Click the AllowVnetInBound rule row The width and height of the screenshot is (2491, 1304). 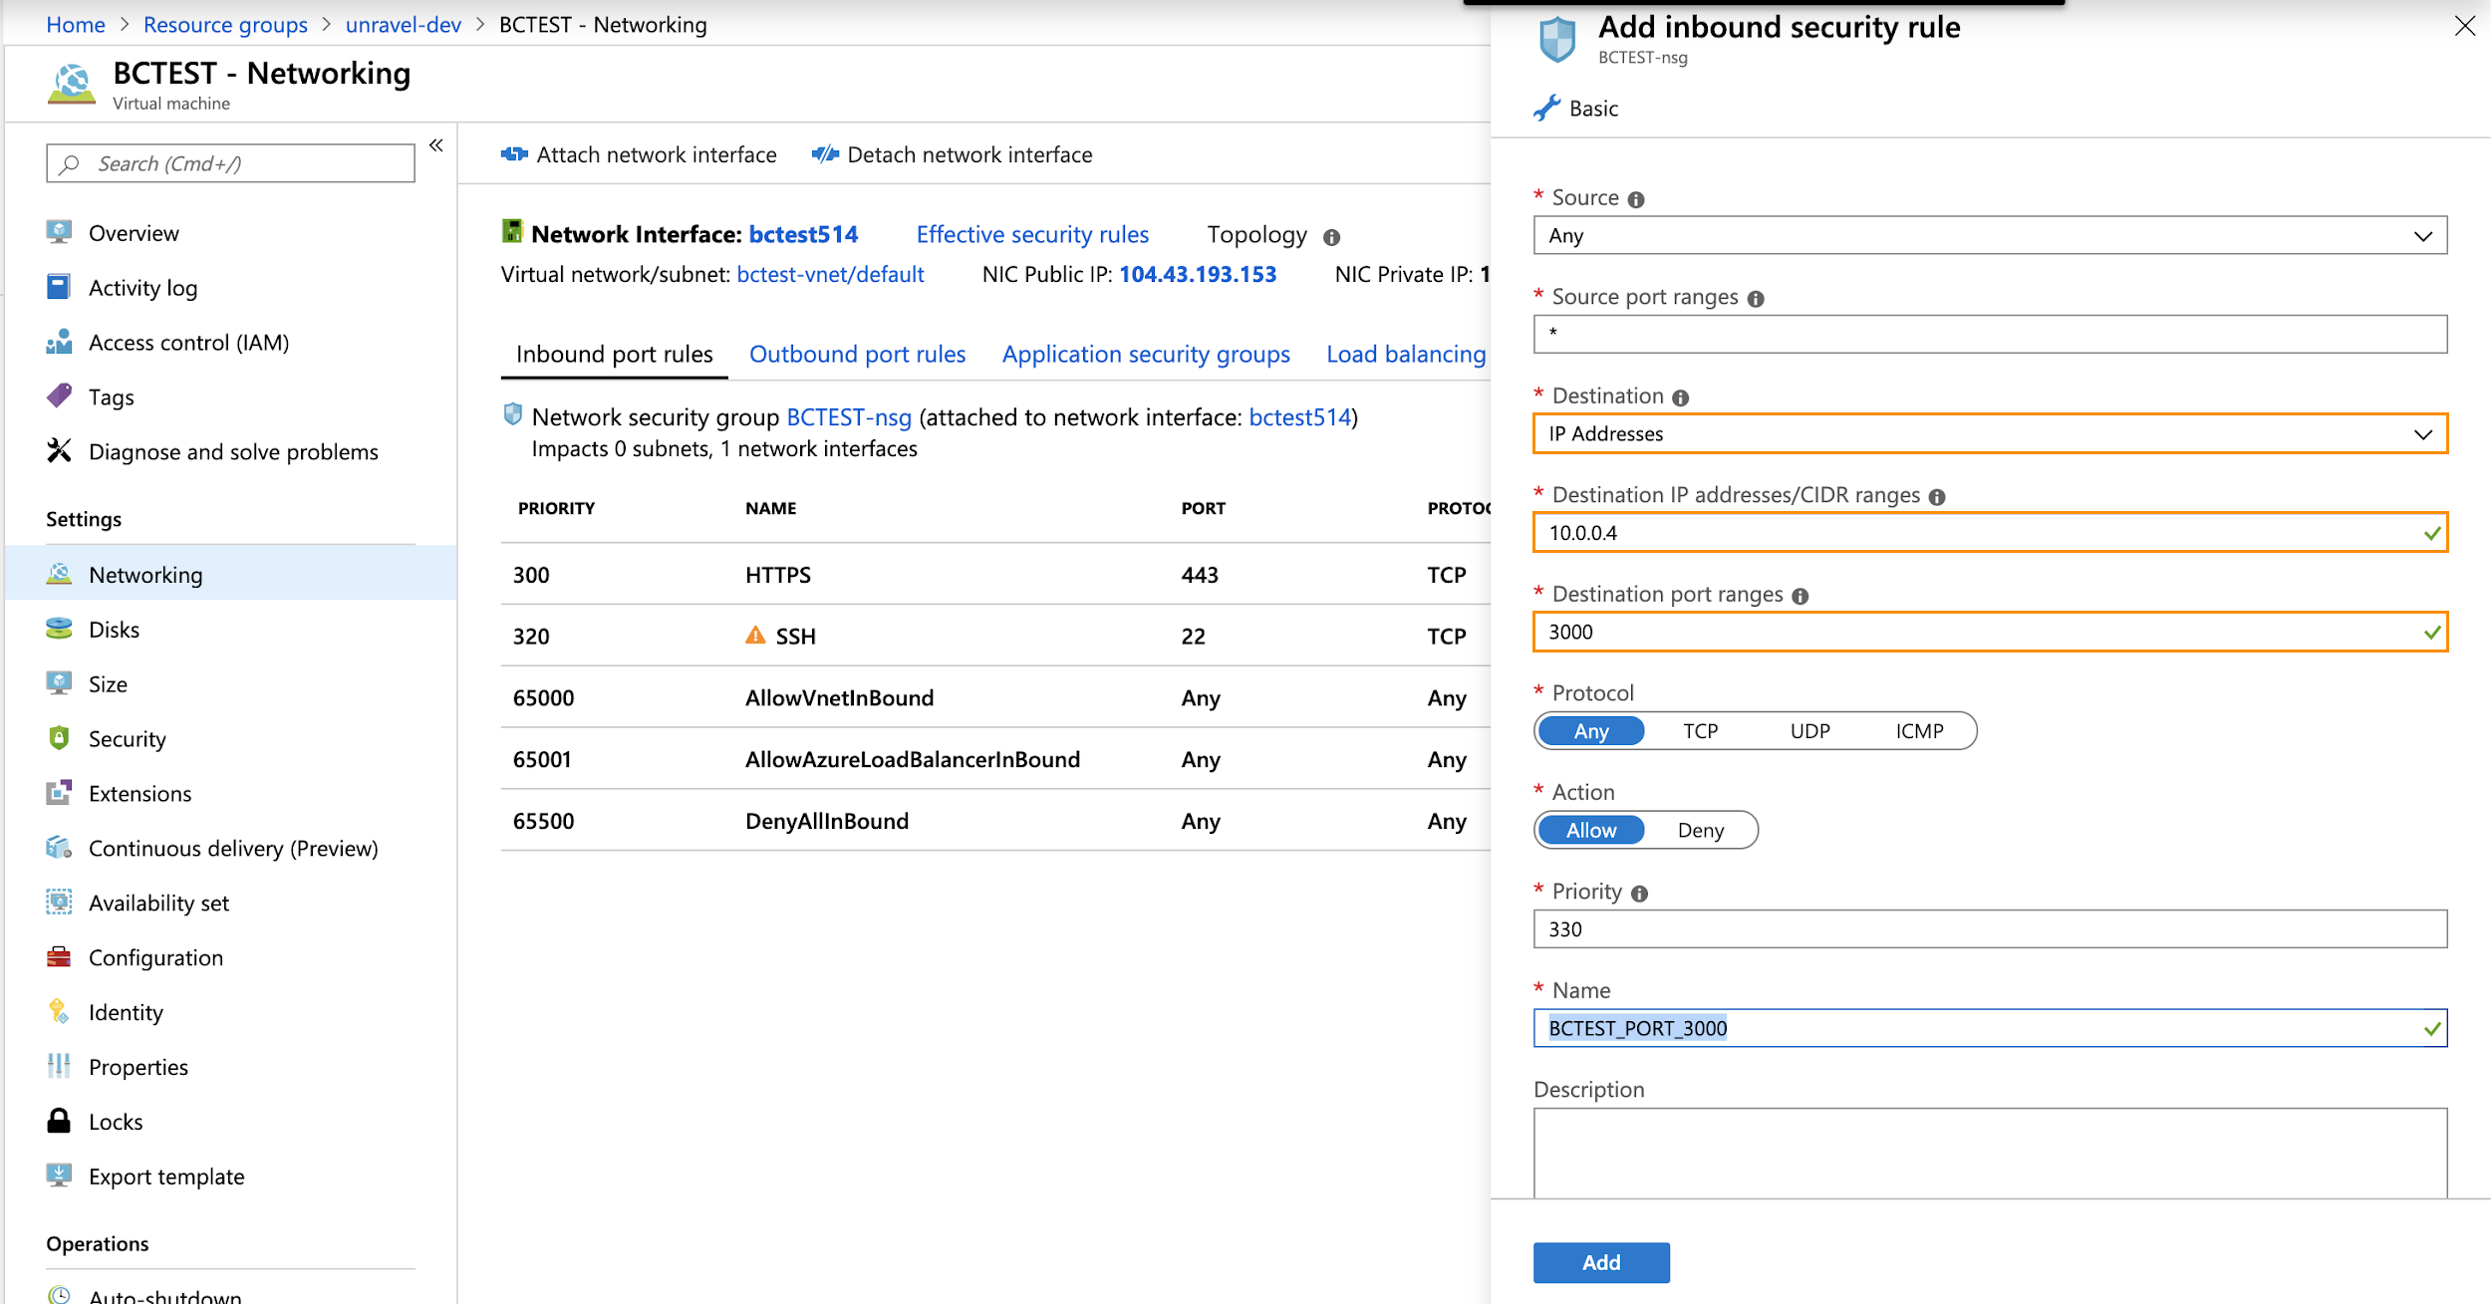tap(995, 697)
